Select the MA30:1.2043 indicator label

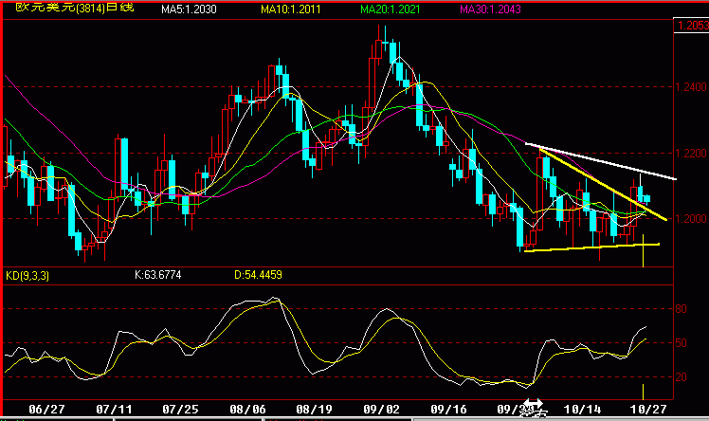pos(491,9)
